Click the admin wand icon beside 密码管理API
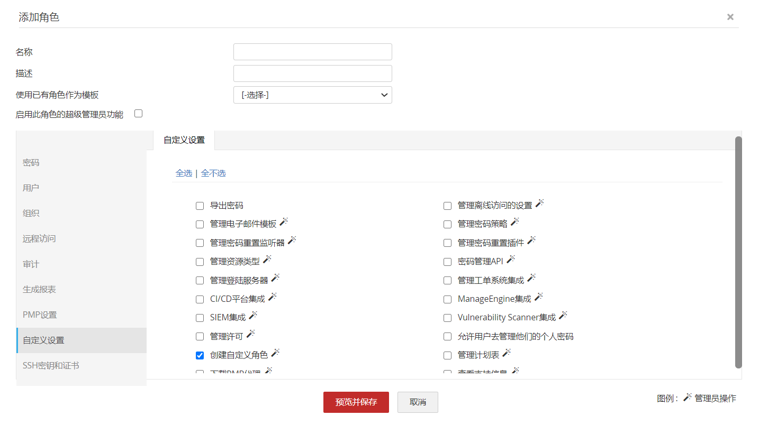 [511, 260]
